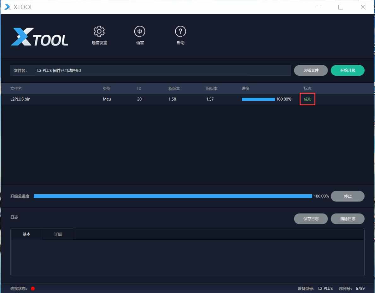Click the 语言 language icon
Image resolution: width=375 pixels, height=293 pixels.
[140, 32]
